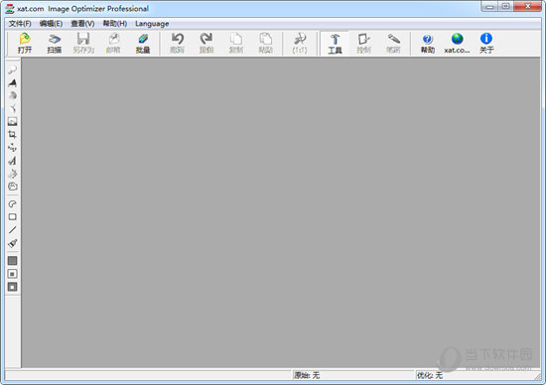Open the 文件(F) menu
Viewport: 546px width, 385px height.
[x=20, y=24]
